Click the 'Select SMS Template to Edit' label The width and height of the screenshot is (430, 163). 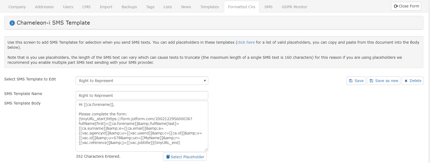pyautogui.click(x=30, y=79)
